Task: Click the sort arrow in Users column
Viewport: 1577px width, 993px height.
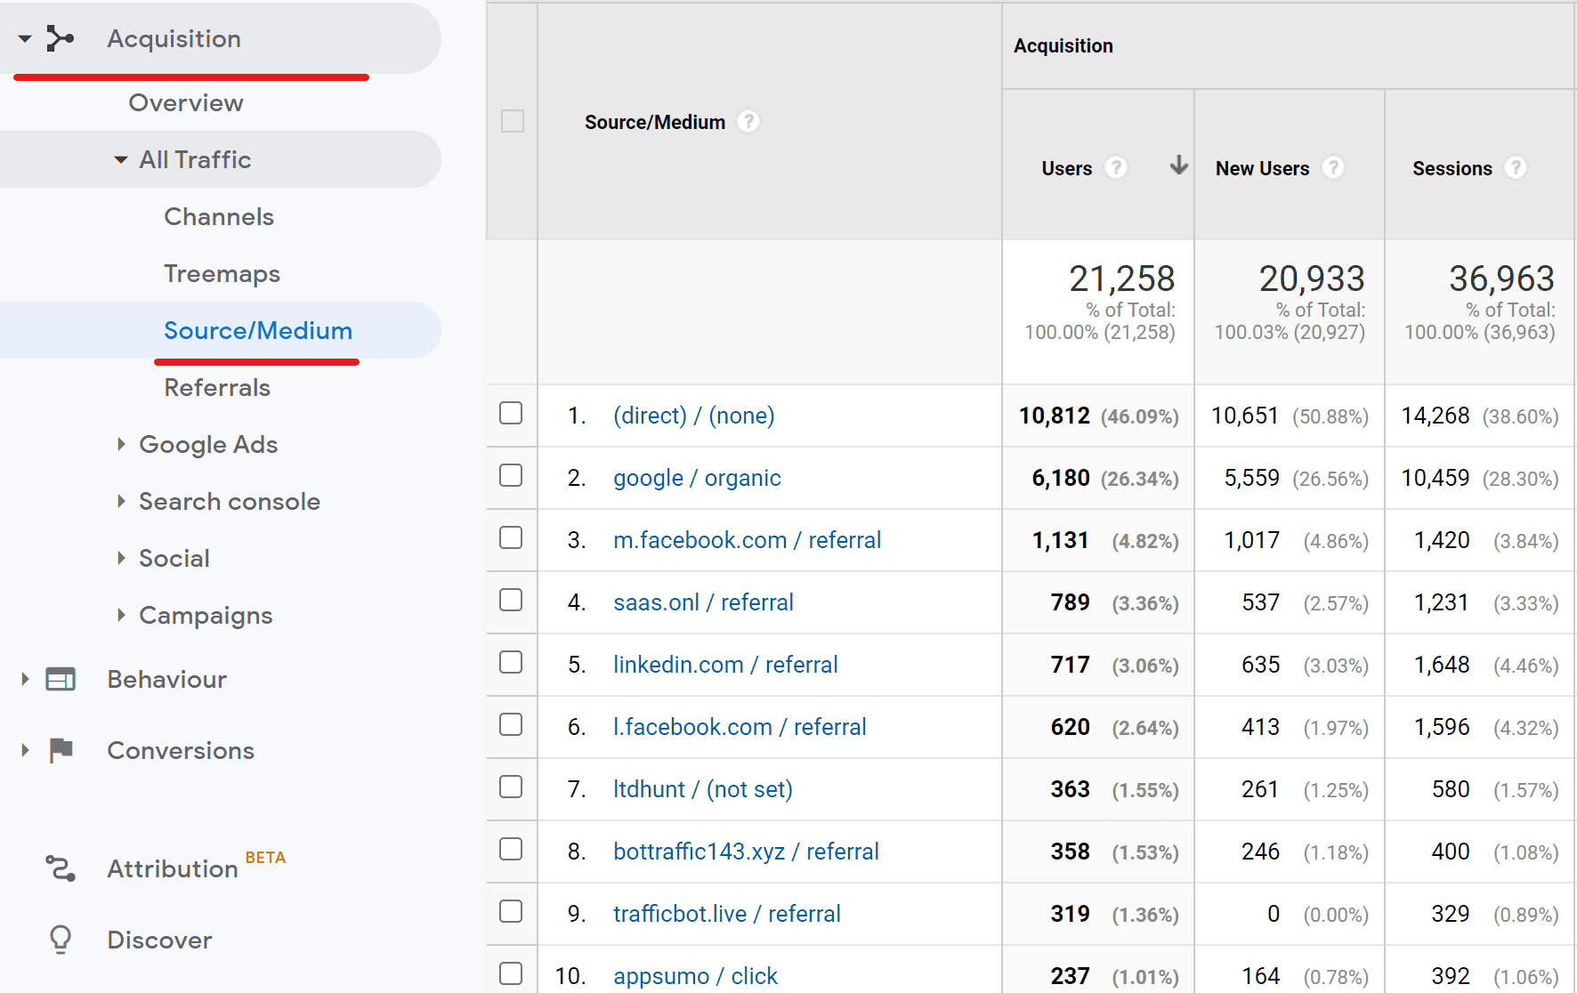Action: click(x=1178, y=165)
